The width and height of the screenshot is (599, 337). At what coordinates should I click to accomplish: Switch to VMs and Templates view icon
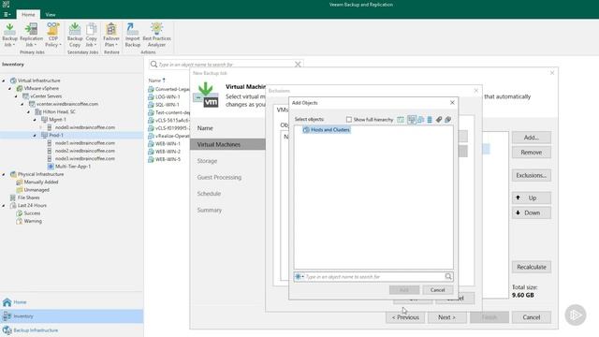(x=420, y=120)
